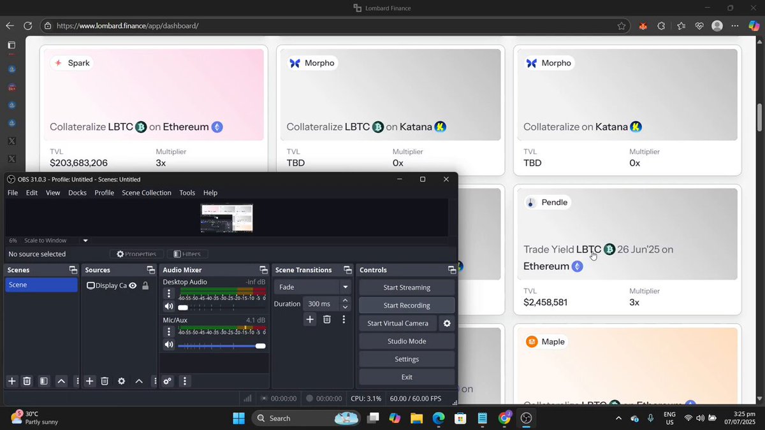The image size is (765, 430).
Task: Open the View menu in OBS
Action: click(53, 192)
